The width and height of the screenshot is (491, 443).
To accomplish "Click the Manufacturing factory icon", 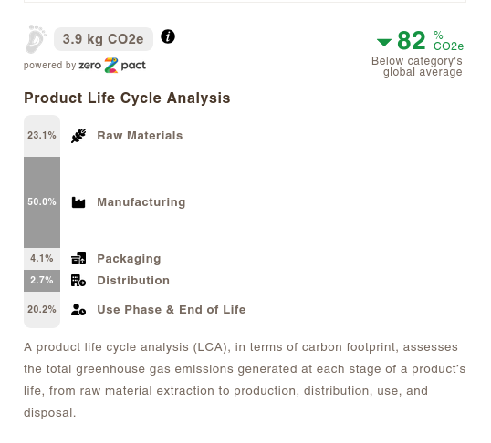I will coord(78,202).
